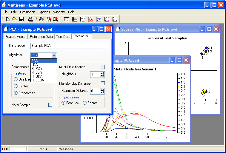
Task: Select the Scores input values radio button
Action: (x=85, y=103)
